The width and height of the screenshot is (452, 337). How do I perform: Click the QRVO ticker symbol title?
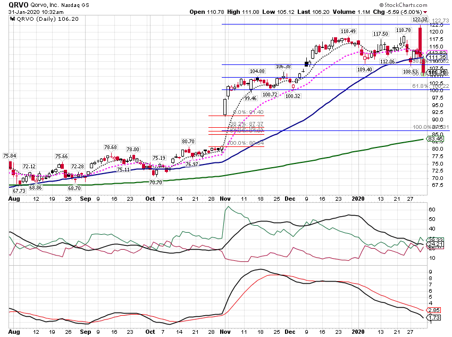19,5
